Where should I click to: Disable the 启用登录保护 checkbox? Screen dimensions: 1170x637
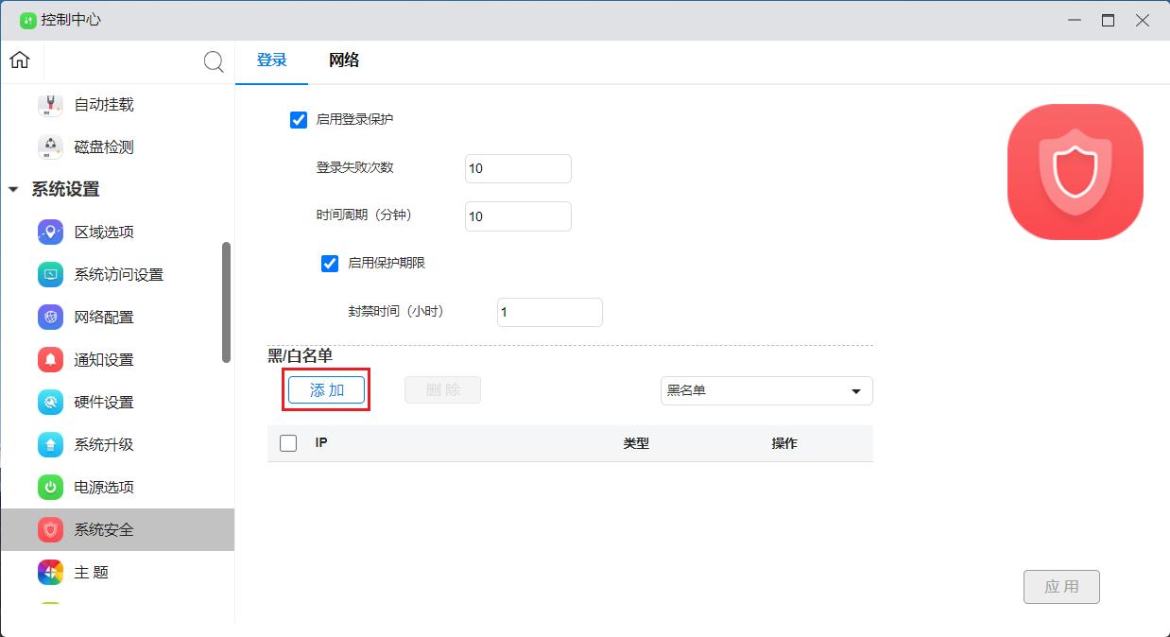coord(299,120)
